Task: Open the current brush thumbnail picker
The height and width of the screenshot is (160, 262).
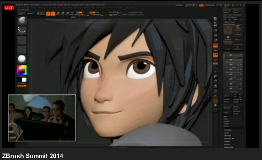Action: 22,20
